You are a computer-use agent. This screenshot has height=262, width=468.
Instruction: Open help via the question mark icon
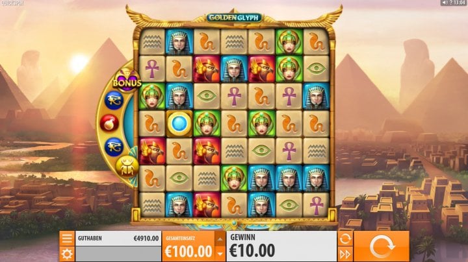tap(450, 3)
